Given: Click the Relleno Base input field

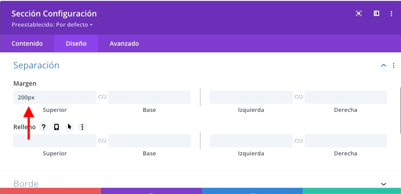Looking at the screenshot, I should (149, 141).
